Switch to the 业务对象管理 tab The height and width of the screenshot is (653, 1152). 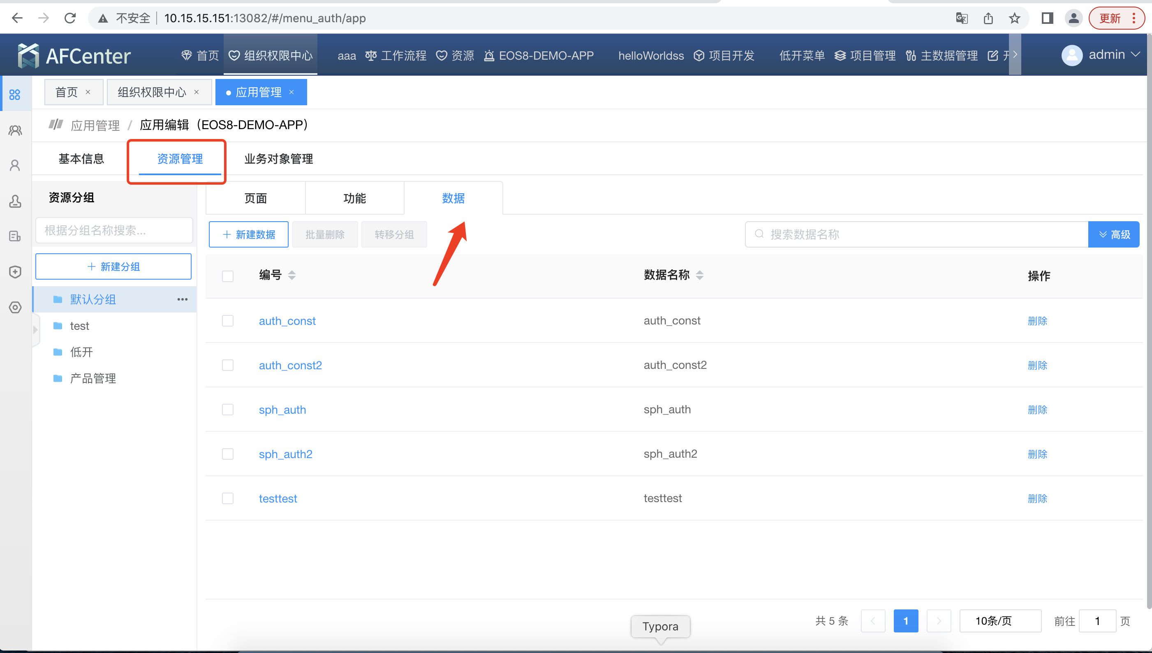tap(278, 159)
